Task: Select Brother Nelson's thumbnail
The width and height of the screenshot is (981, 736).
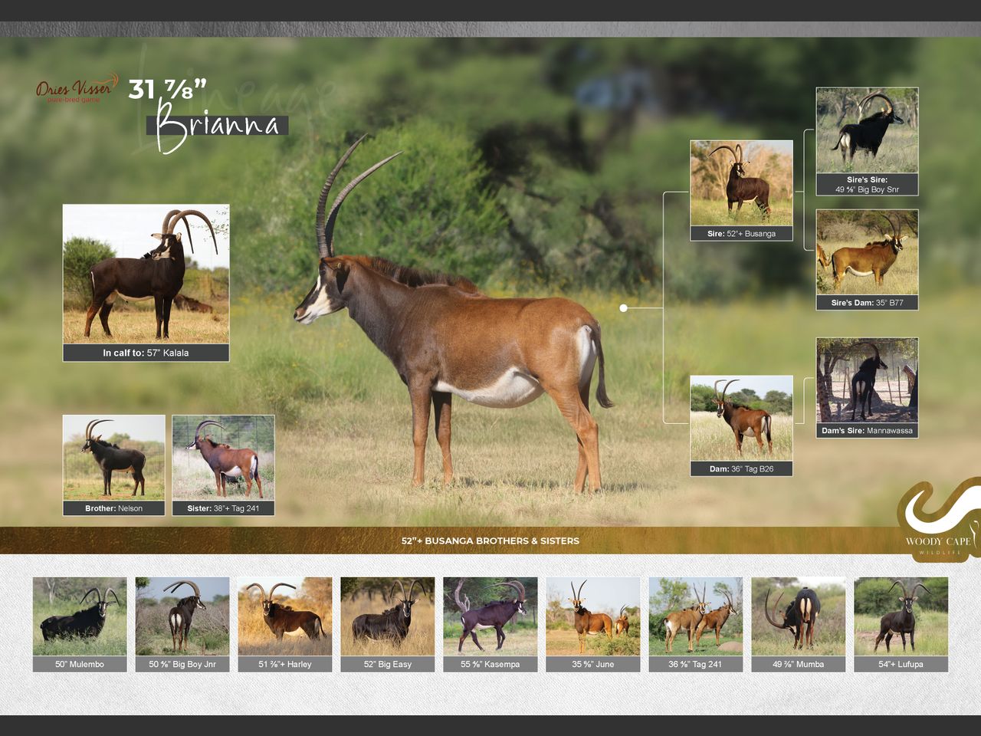Action: pos(113,458)
